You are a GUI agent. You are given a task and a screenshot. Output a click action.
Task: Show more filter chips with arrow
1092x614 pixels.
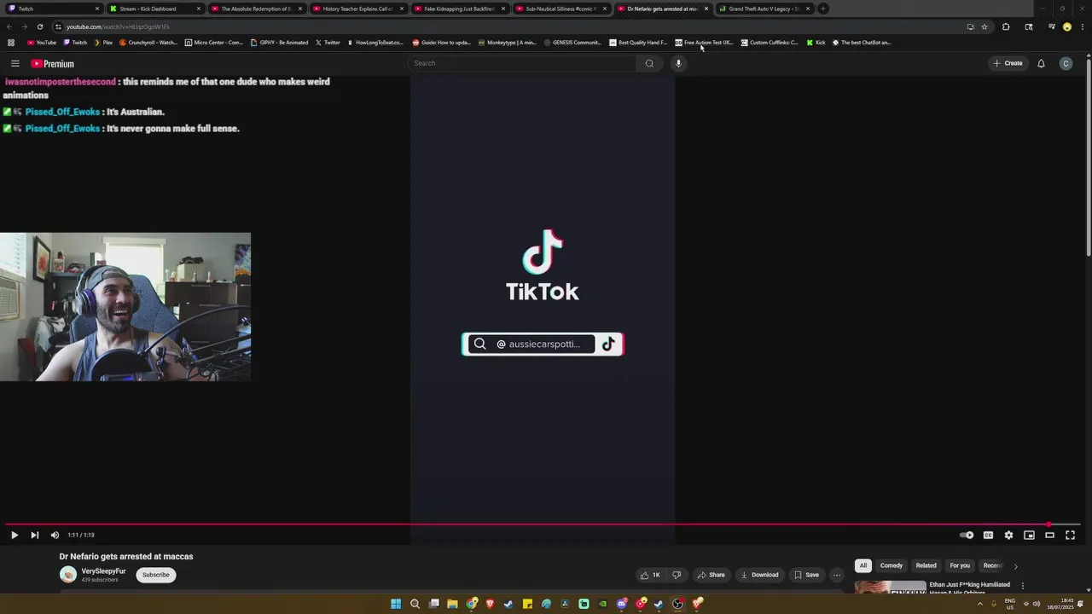[1015, 566]
